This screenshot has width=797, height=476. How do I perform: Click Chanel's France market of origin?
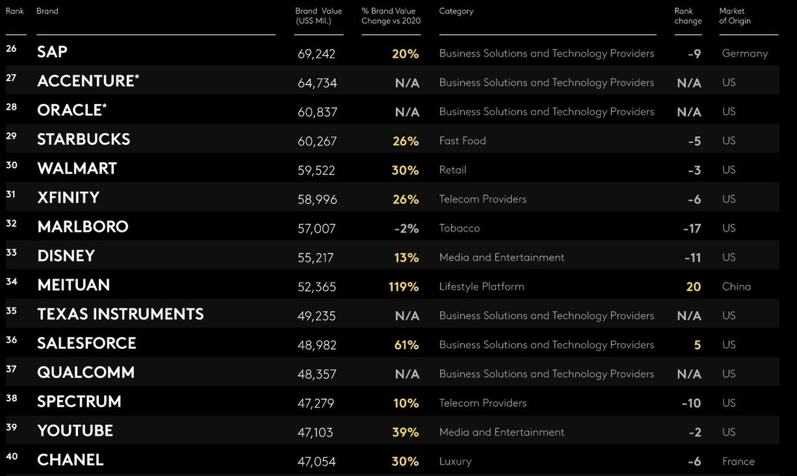coord(738,461)
